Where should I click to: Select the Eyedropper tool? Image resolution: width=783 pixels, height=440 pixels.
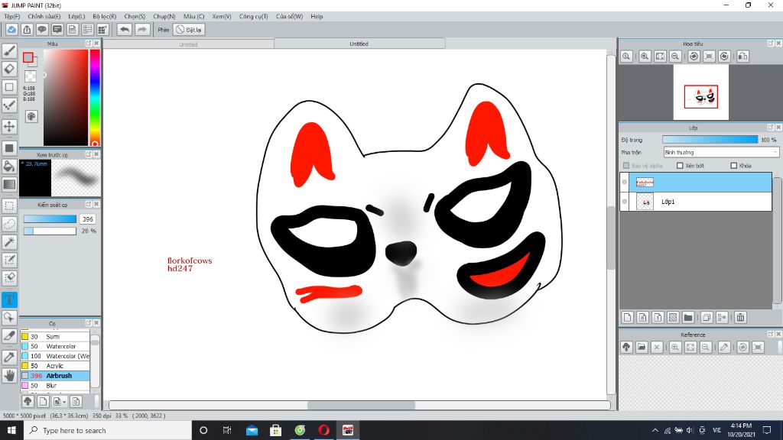click(x=9, y=357)
